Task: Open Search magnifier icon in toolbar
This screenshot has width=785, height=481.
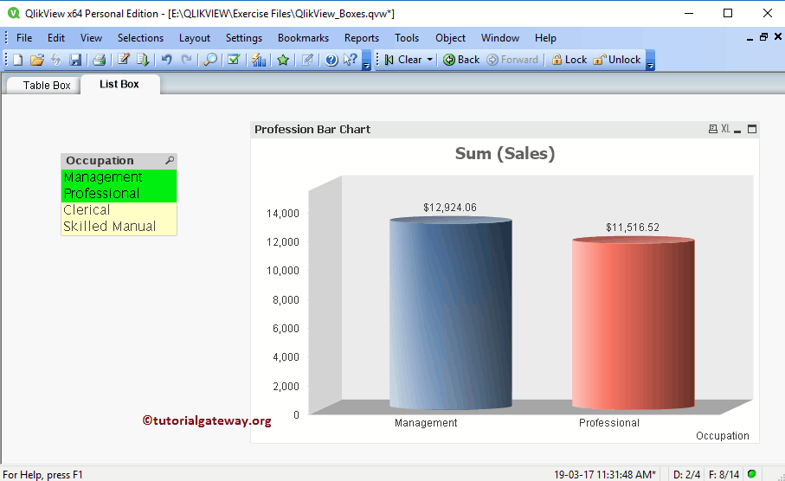Action: (210, 60)
